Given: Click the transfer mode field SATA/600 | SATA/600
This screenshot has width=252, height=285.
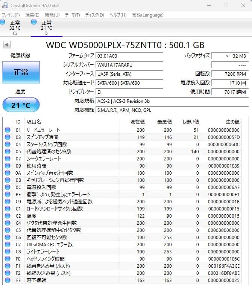Looking at the screenshot, I should [129, 83].
